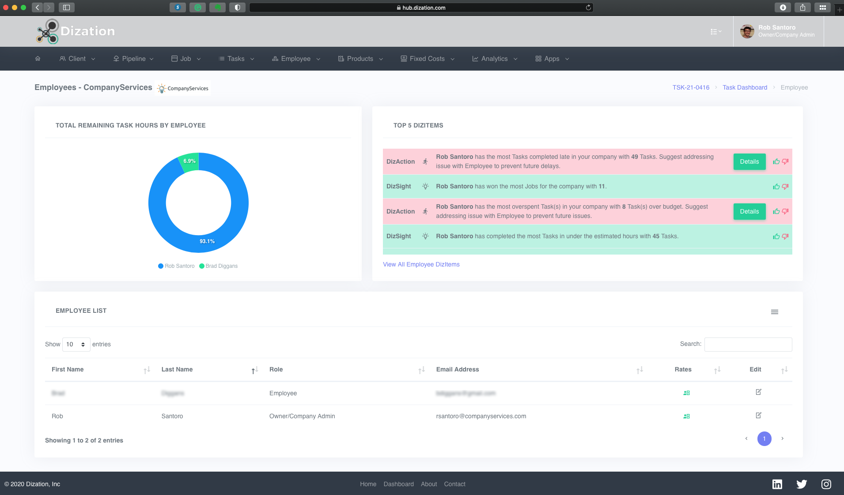Click View All Employee DizItems link
This screenshot has height=495, width=844.
(x=421, y=264)
